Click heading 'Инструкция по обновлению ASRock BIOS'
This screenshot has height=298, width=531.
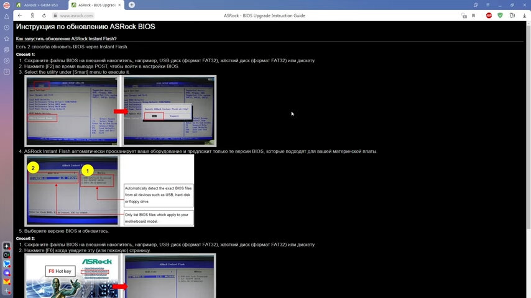click(x=85, y=27)
